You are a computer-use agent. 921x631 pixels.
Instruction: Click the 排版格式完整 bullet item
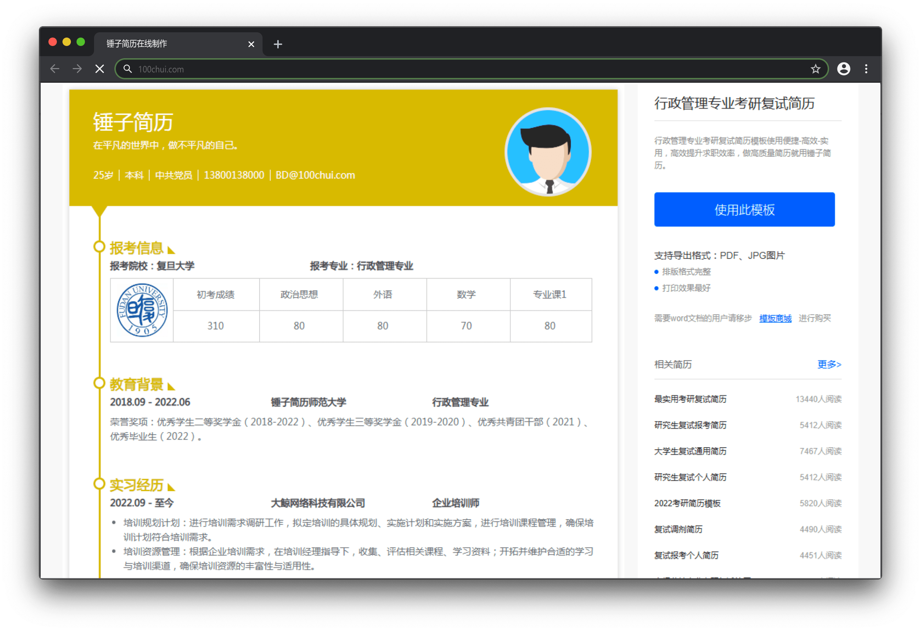pos(687,272)
